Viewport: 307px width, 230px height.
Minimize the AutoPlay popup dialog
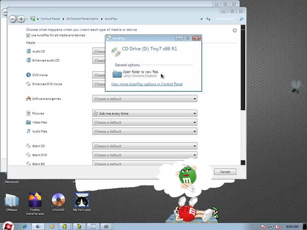point(179,38)
